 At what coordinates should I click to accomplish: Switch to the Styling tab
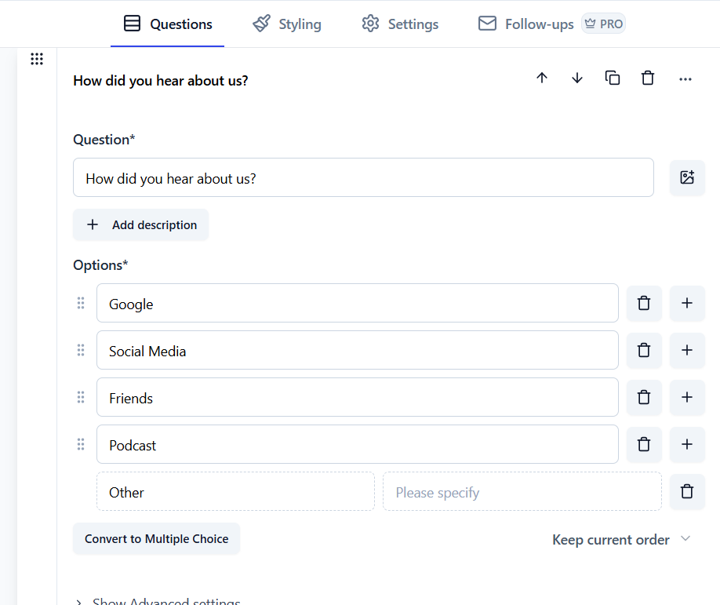click(x=286, y=24)
